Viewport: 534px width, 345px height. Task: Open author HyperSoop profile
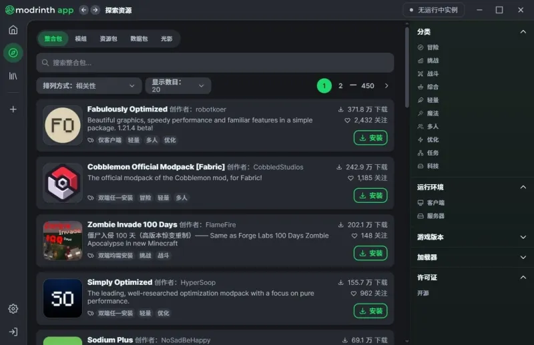(x=198, y=283)
